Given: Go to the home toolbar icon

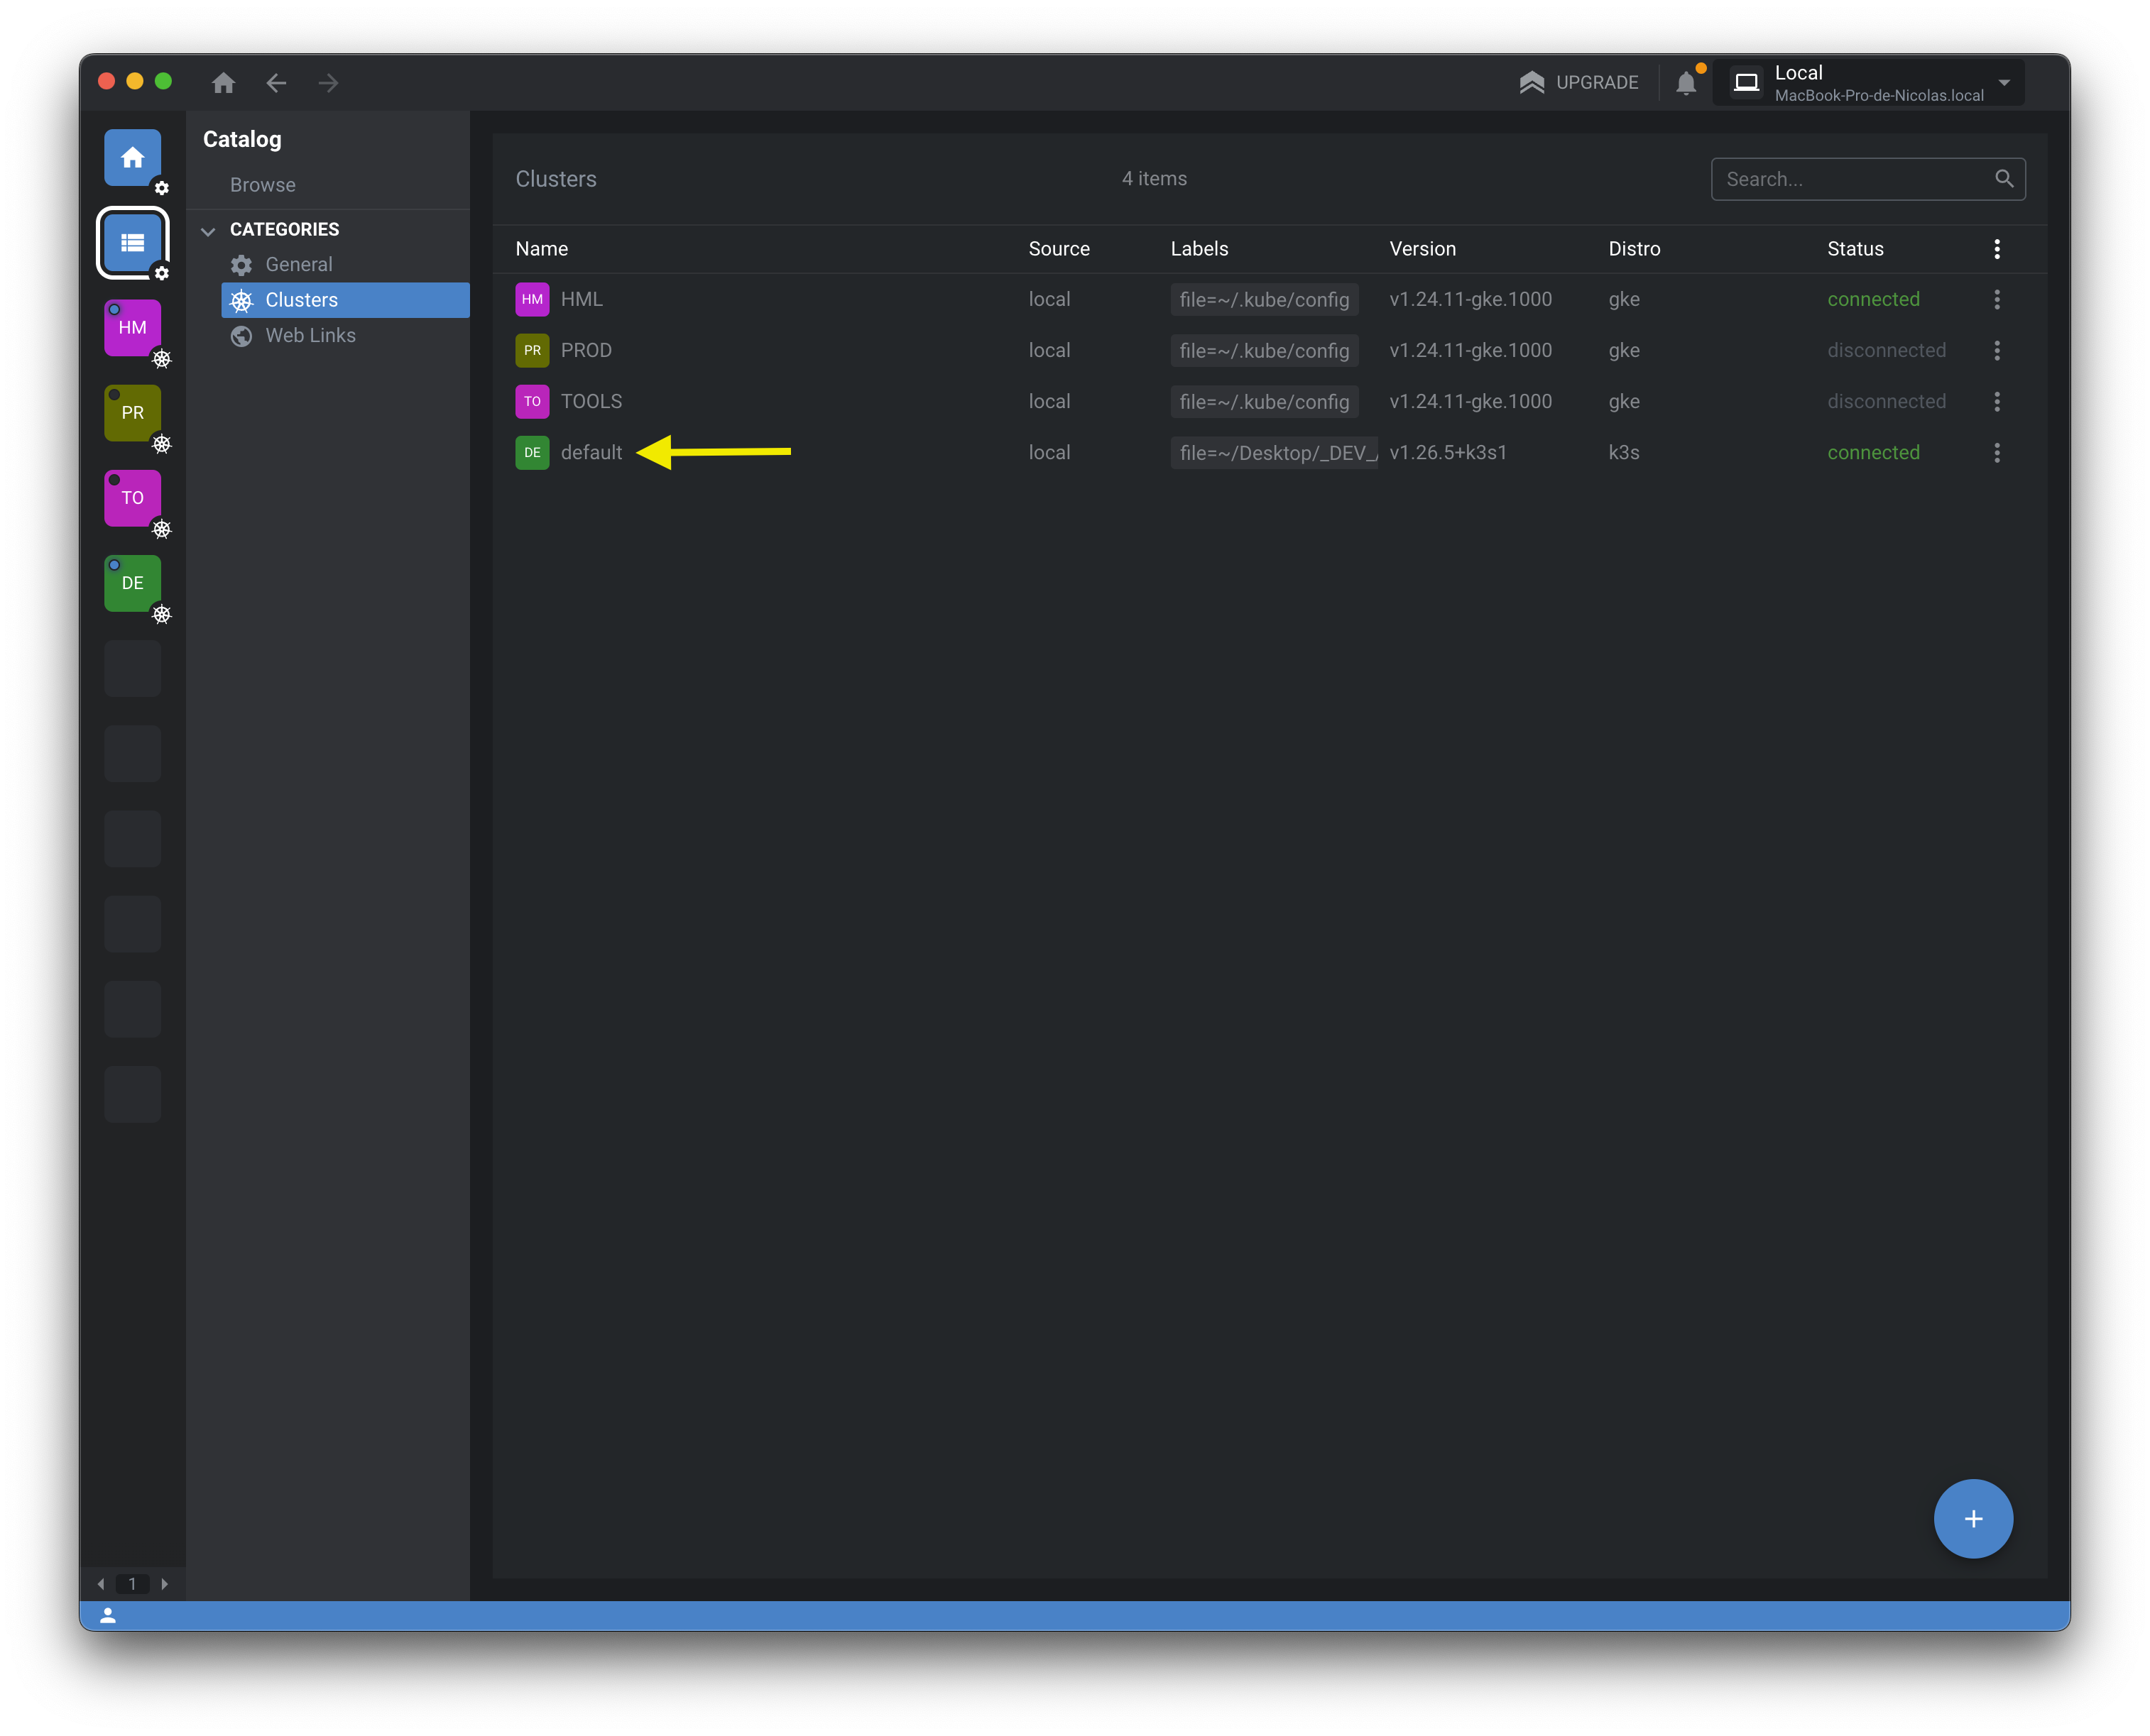Looking at the screenshot, I should coord(223,83).
